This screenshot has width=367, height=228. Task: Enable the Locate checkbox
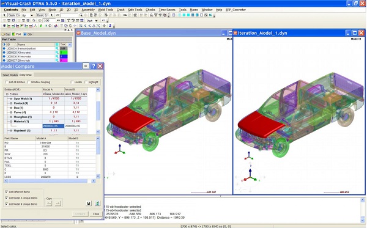(72, 82)
